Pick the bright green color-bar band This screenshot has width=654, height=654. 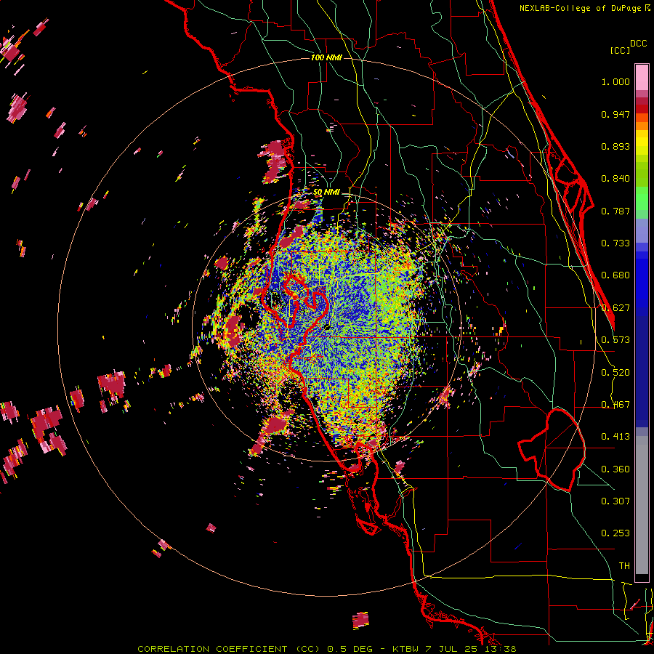click(x=642, y=198)
